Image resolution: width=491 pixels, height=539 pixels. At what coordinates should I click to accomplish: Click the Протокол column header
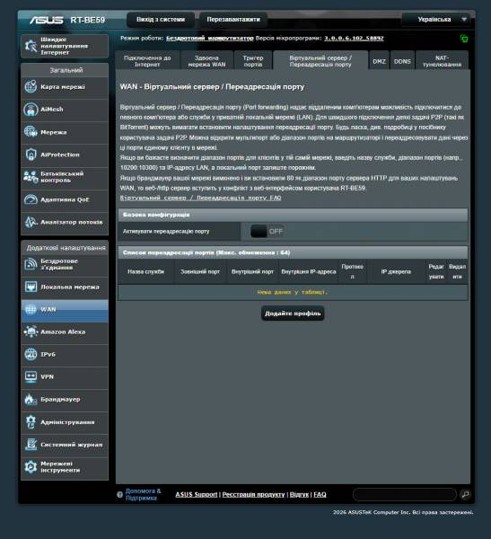point(353,271)
